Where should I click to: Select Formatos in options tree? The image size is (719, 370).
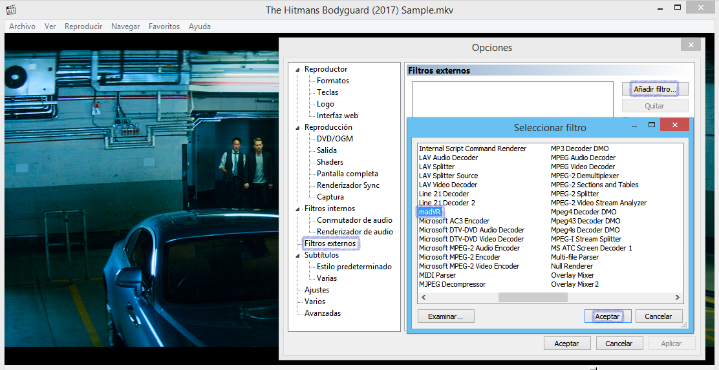click(333, 81)
